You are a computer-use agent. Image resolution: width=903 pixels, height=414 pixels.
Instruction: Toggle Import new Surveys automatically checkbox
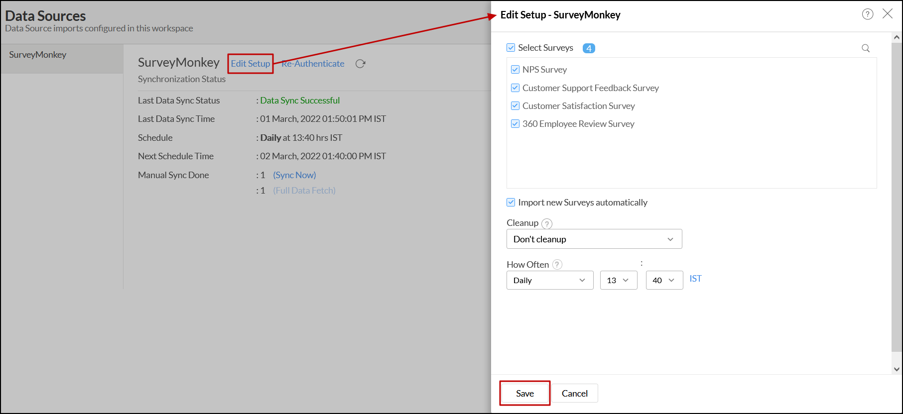[x=511, y=203]
